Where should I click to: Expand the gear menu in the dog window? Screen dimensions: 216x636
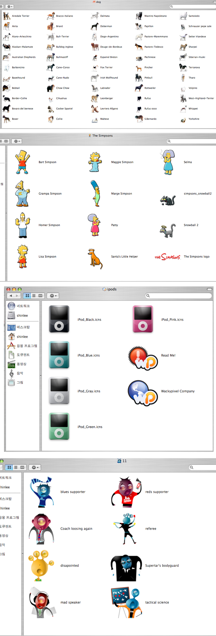point(10,6)
